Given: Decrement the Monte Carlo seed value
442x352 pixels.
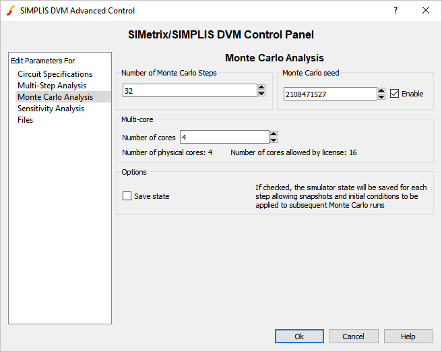Looking at the screenshot, I should coord(381,97).
